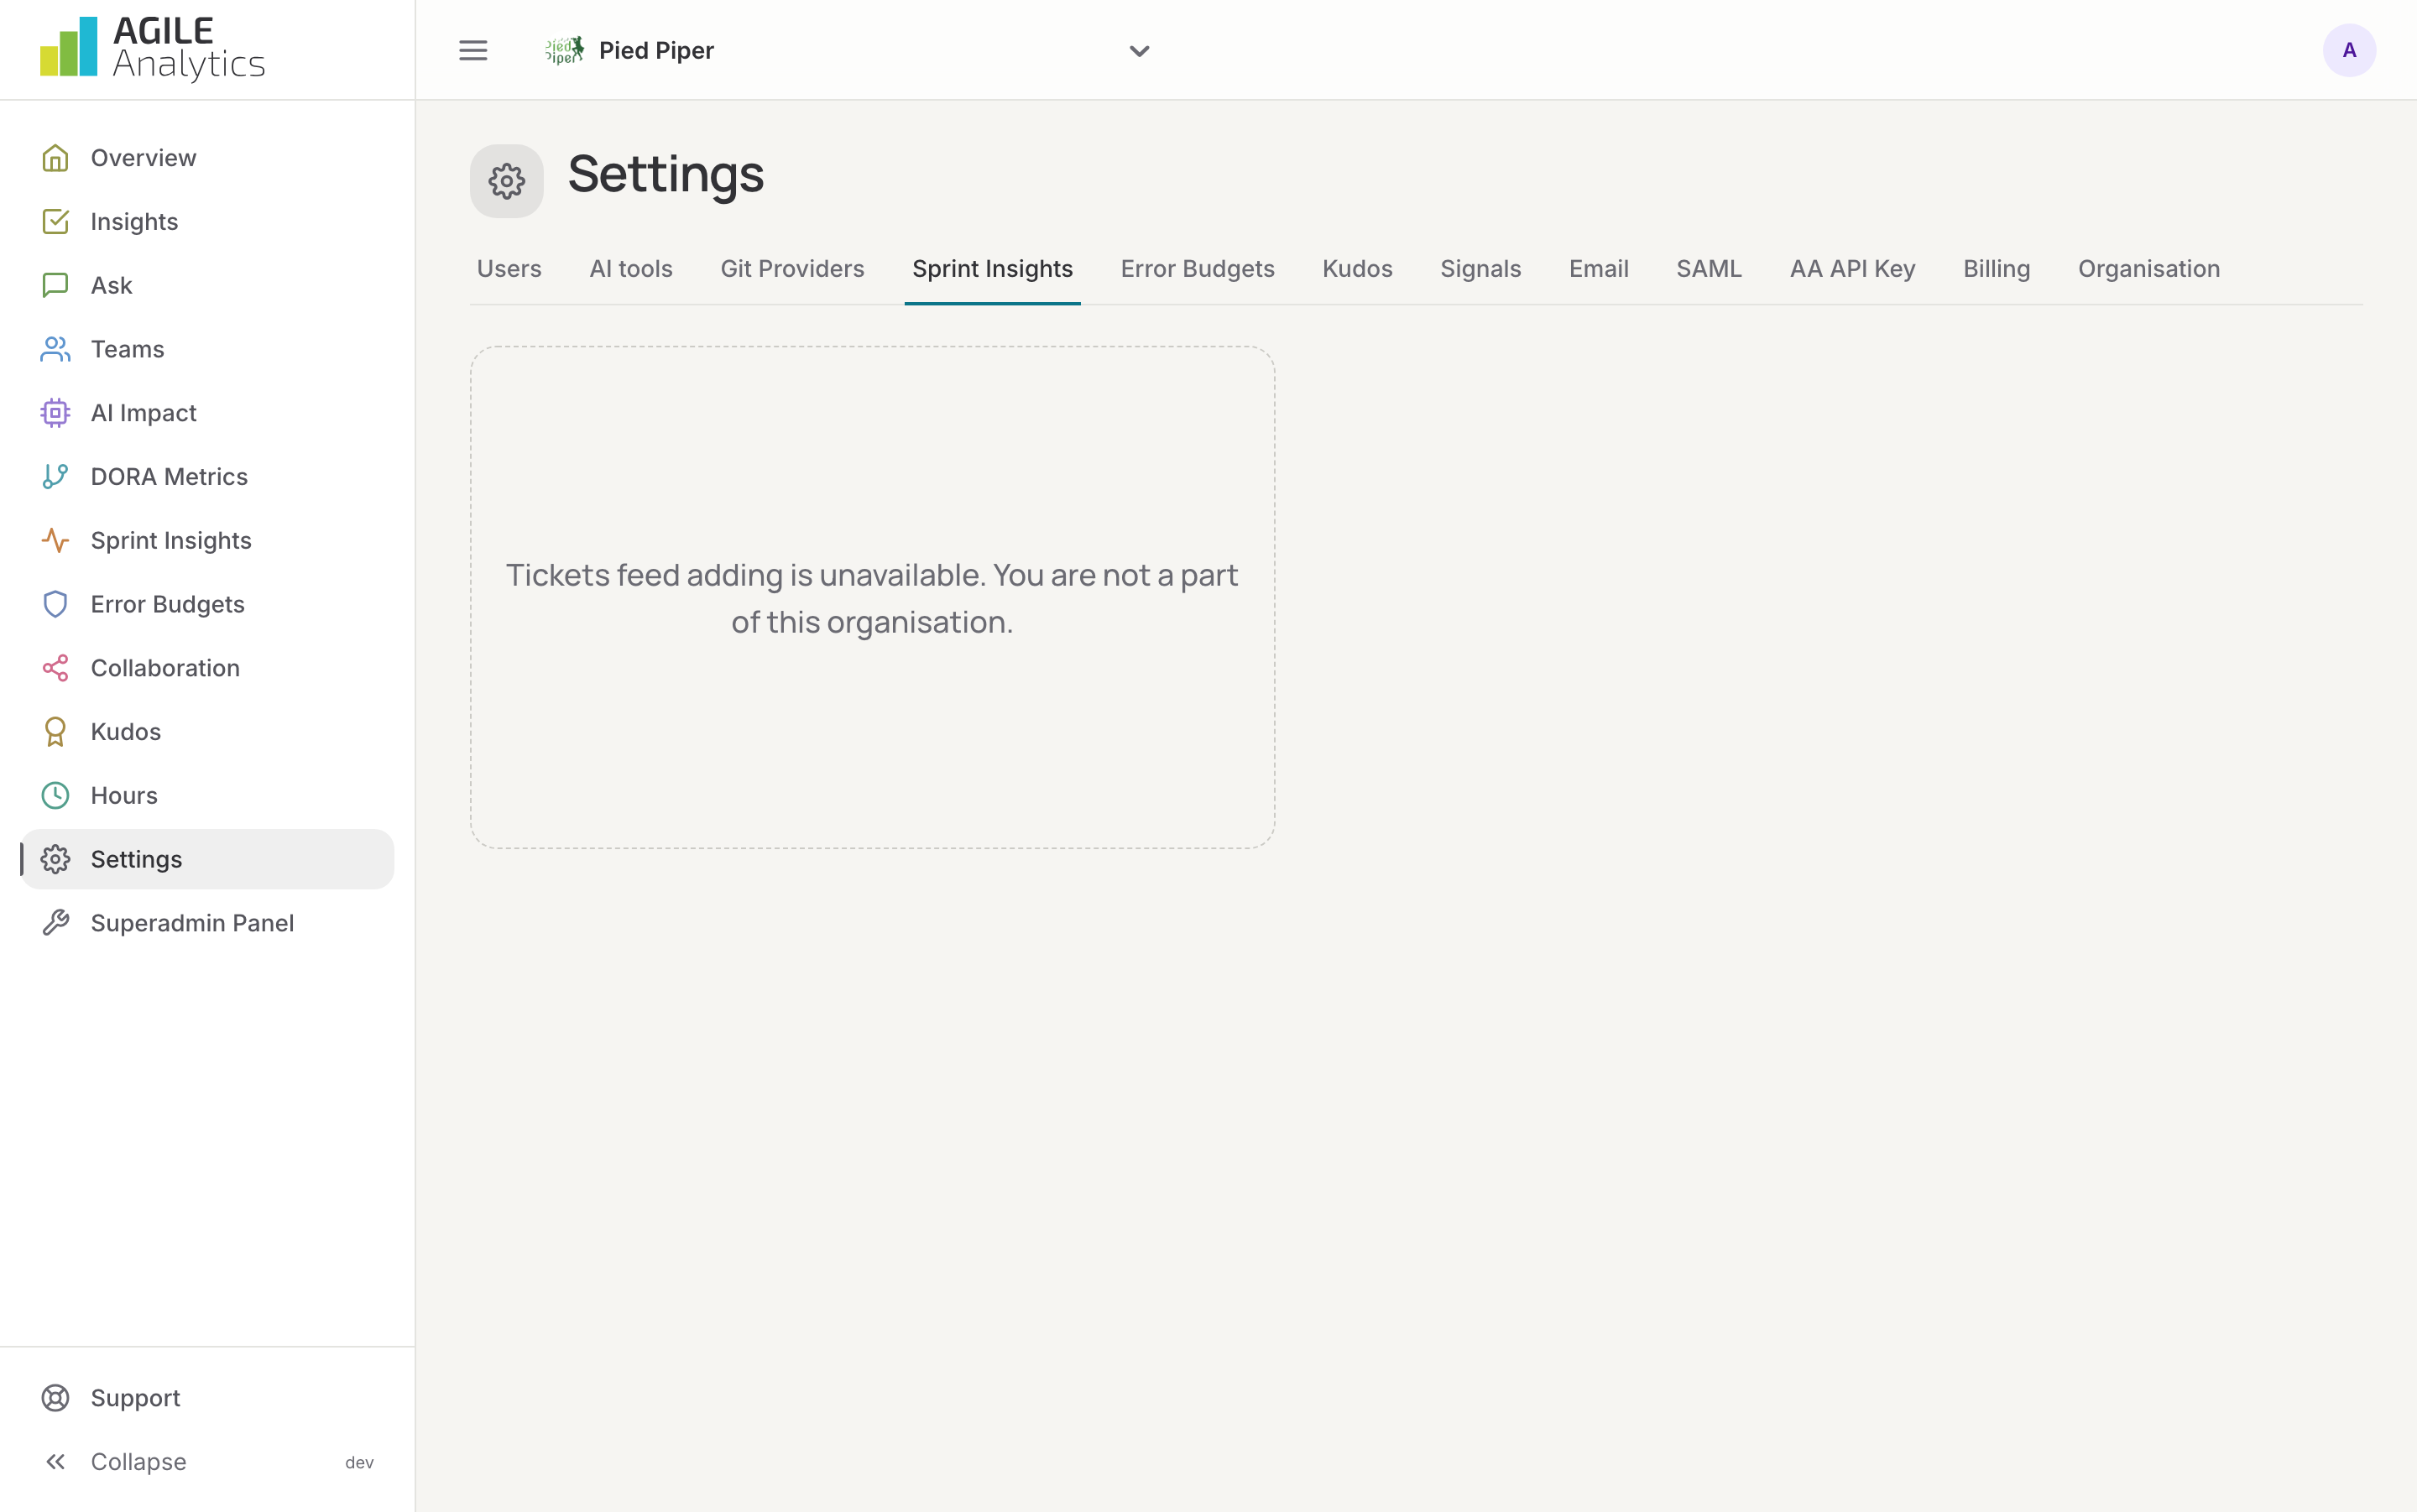Viewport: 2417px width, 1512px height.
Task: Click the AI Impact chip icon
Action: [x=55, y=413]
